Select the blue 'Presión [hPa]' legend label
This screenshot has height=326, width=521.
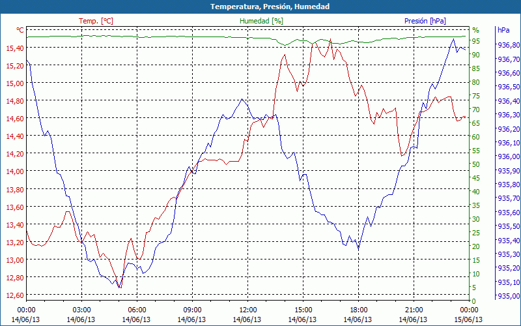(x=425, y=21)
